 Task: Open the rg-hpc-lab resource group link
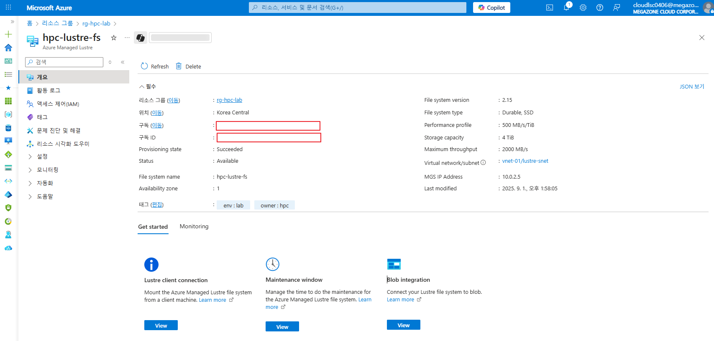229,100
